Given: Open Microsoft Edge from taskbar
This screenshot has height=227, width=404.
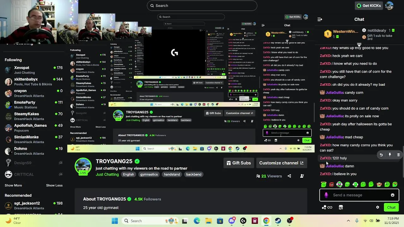Looking at the screenshot, I should pos(197,221).
